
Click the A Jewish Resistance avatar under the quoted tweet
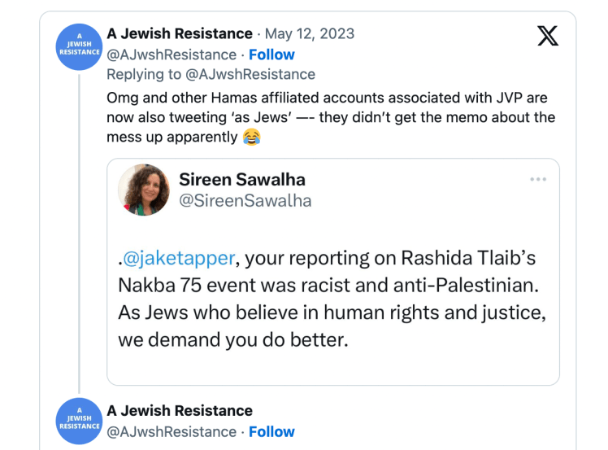pyautogui.click(x=79, y=421)
